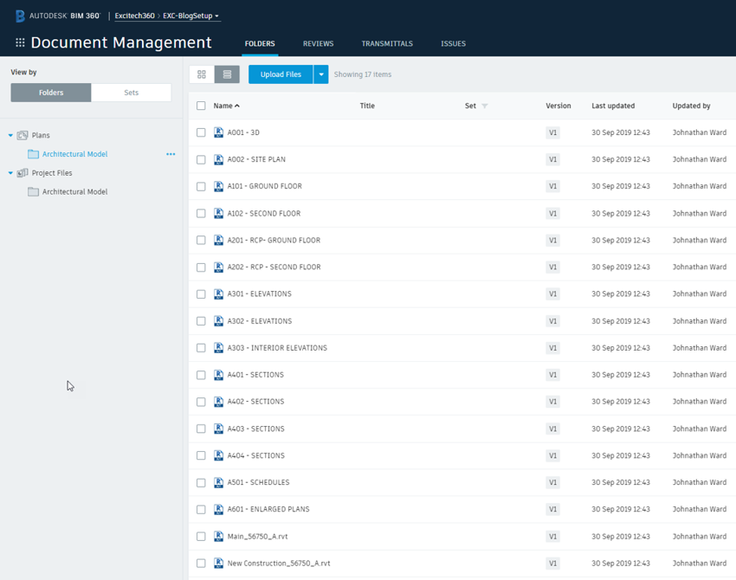Open more options for Architectural Model folder
The image size is (736, 580).
click(171, 154)
